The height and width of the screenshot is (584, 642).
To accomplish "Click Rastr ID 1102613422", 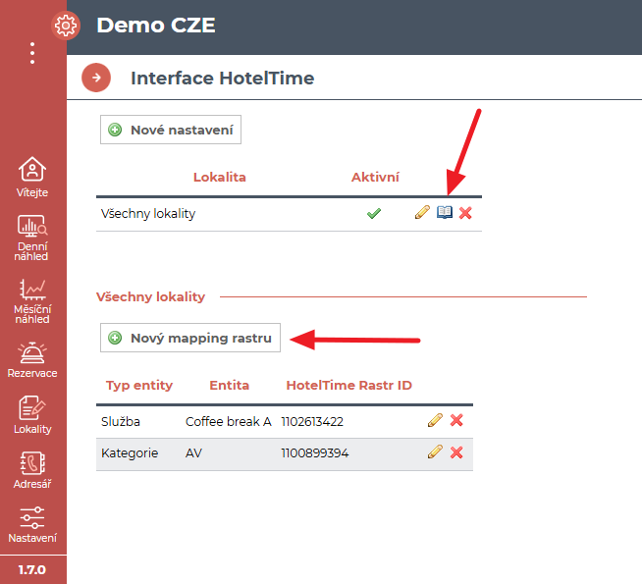I will (x=312, y=421).
